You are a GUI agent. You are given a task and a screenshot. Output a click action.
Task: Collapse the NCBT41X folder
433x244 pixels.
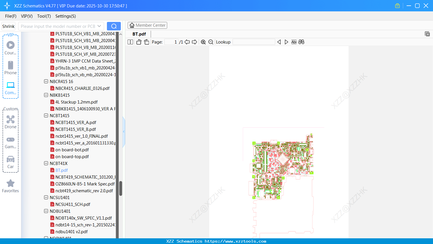pos(46,163)
